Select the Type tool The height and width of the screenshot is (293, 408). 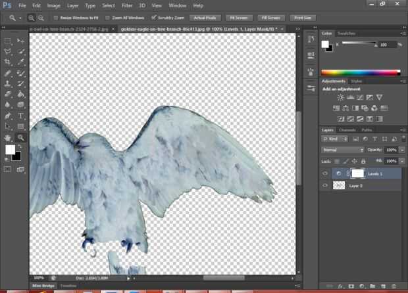(20, 116)
